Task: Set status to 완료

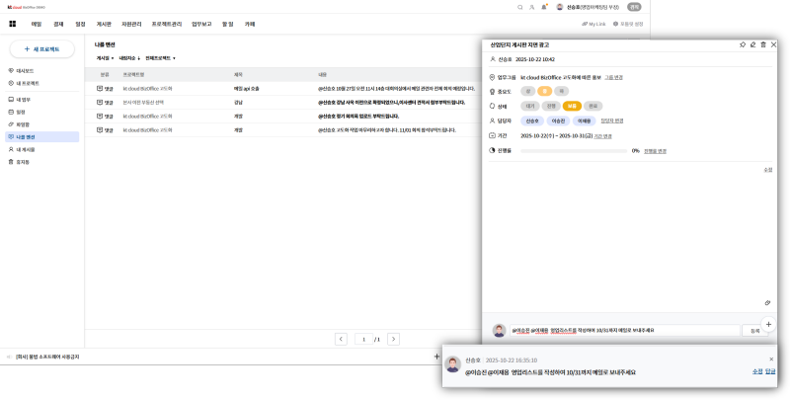Action: click(592, 106)
